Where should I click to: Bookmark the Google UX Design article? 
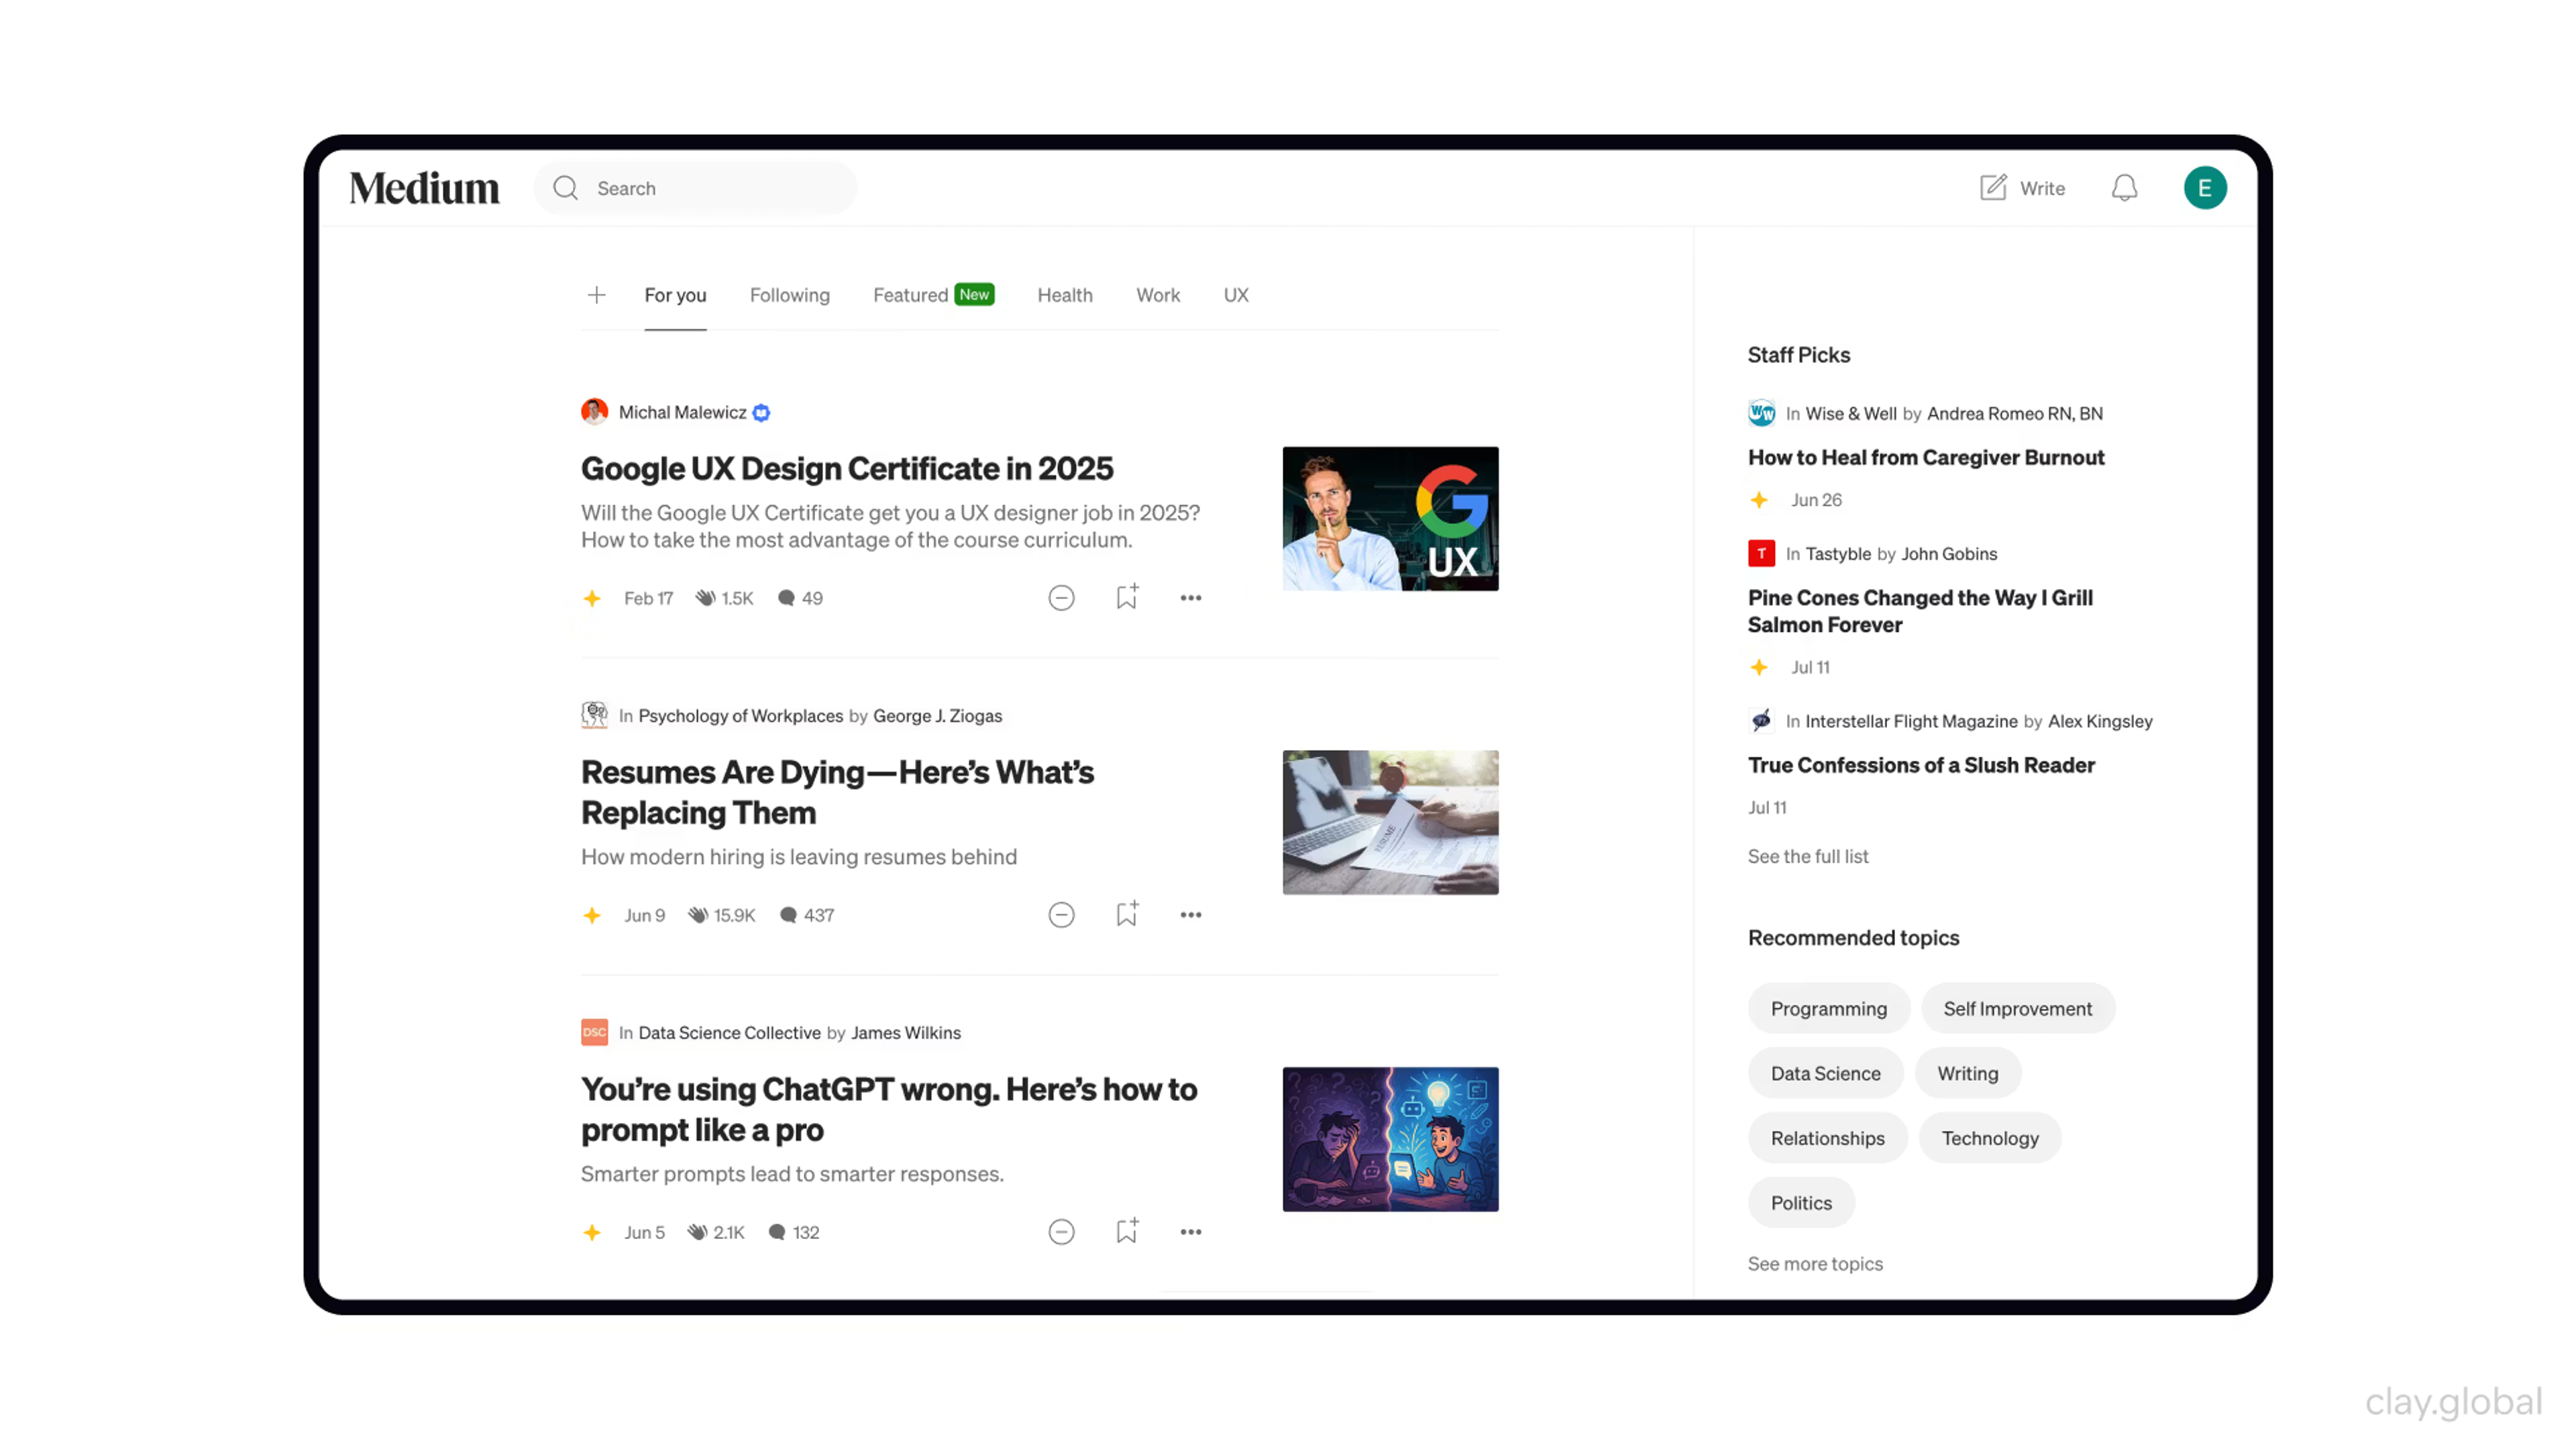tap(1127, 597)
